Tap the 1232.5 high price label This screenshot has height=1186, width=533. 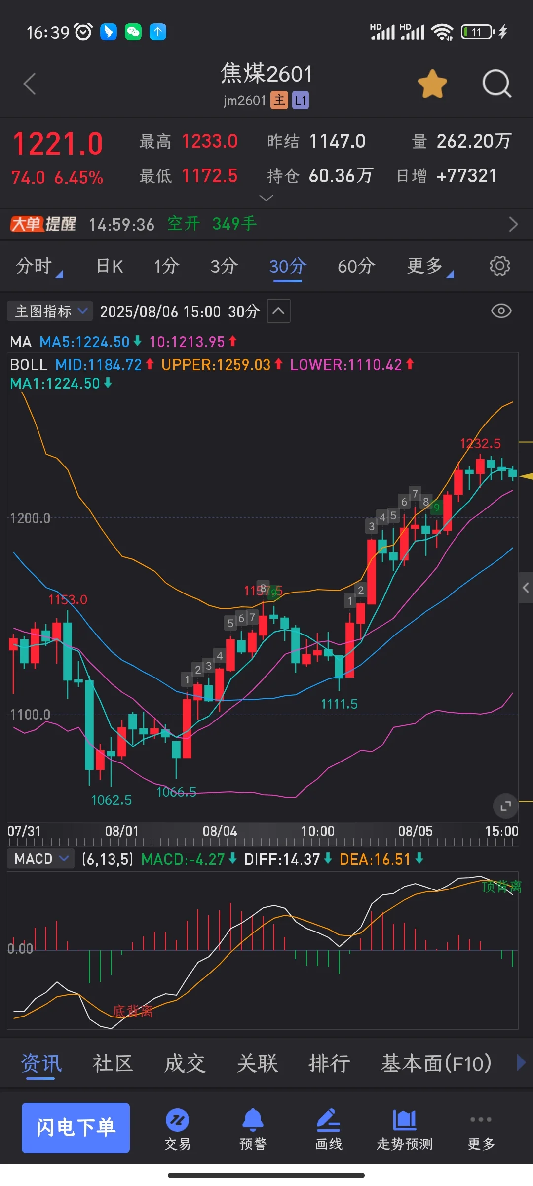point(480,443)
